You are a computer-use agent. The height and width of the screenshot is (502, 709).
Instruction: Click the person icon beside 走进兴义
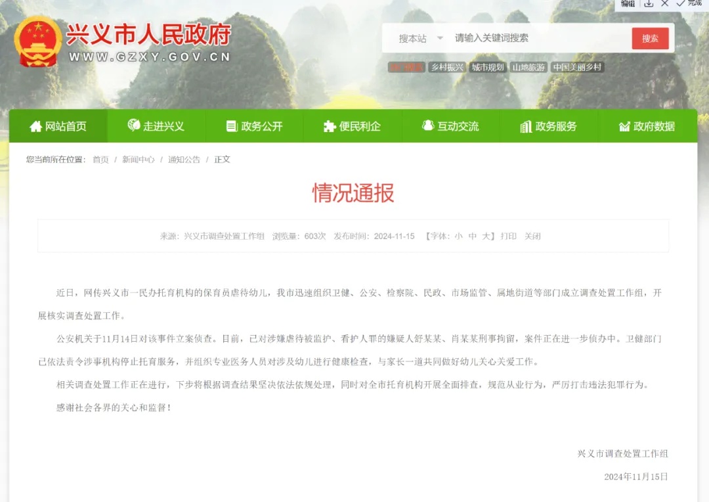point(133,126)
